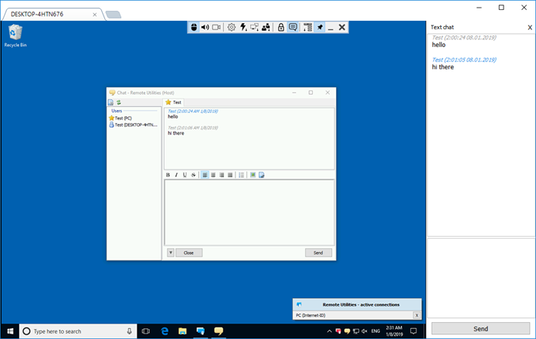
Task: Enable strikethrough formatting in Host chat
Action: (192, 175)
